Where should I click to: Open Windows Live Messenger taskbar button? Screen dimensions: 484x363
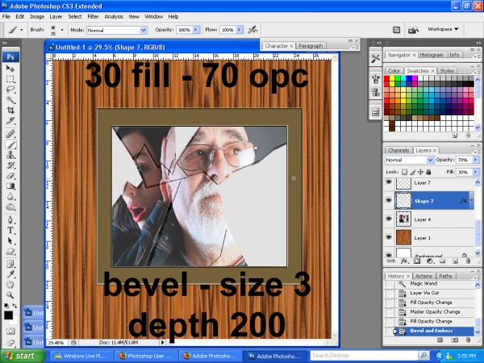[x=80, y=356]
